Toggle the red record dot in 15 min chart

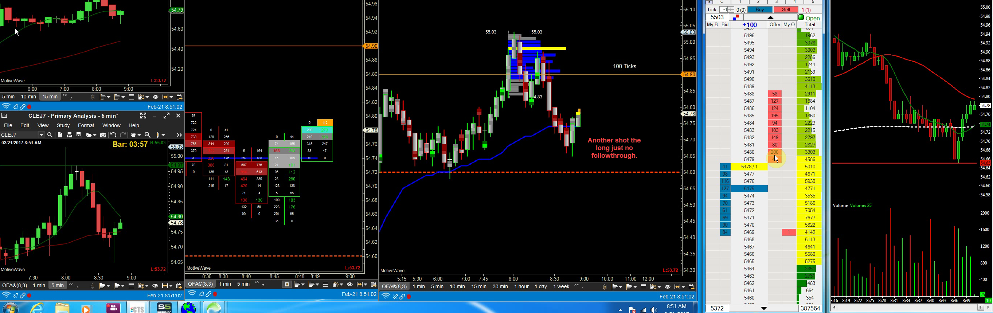(29, 107)
